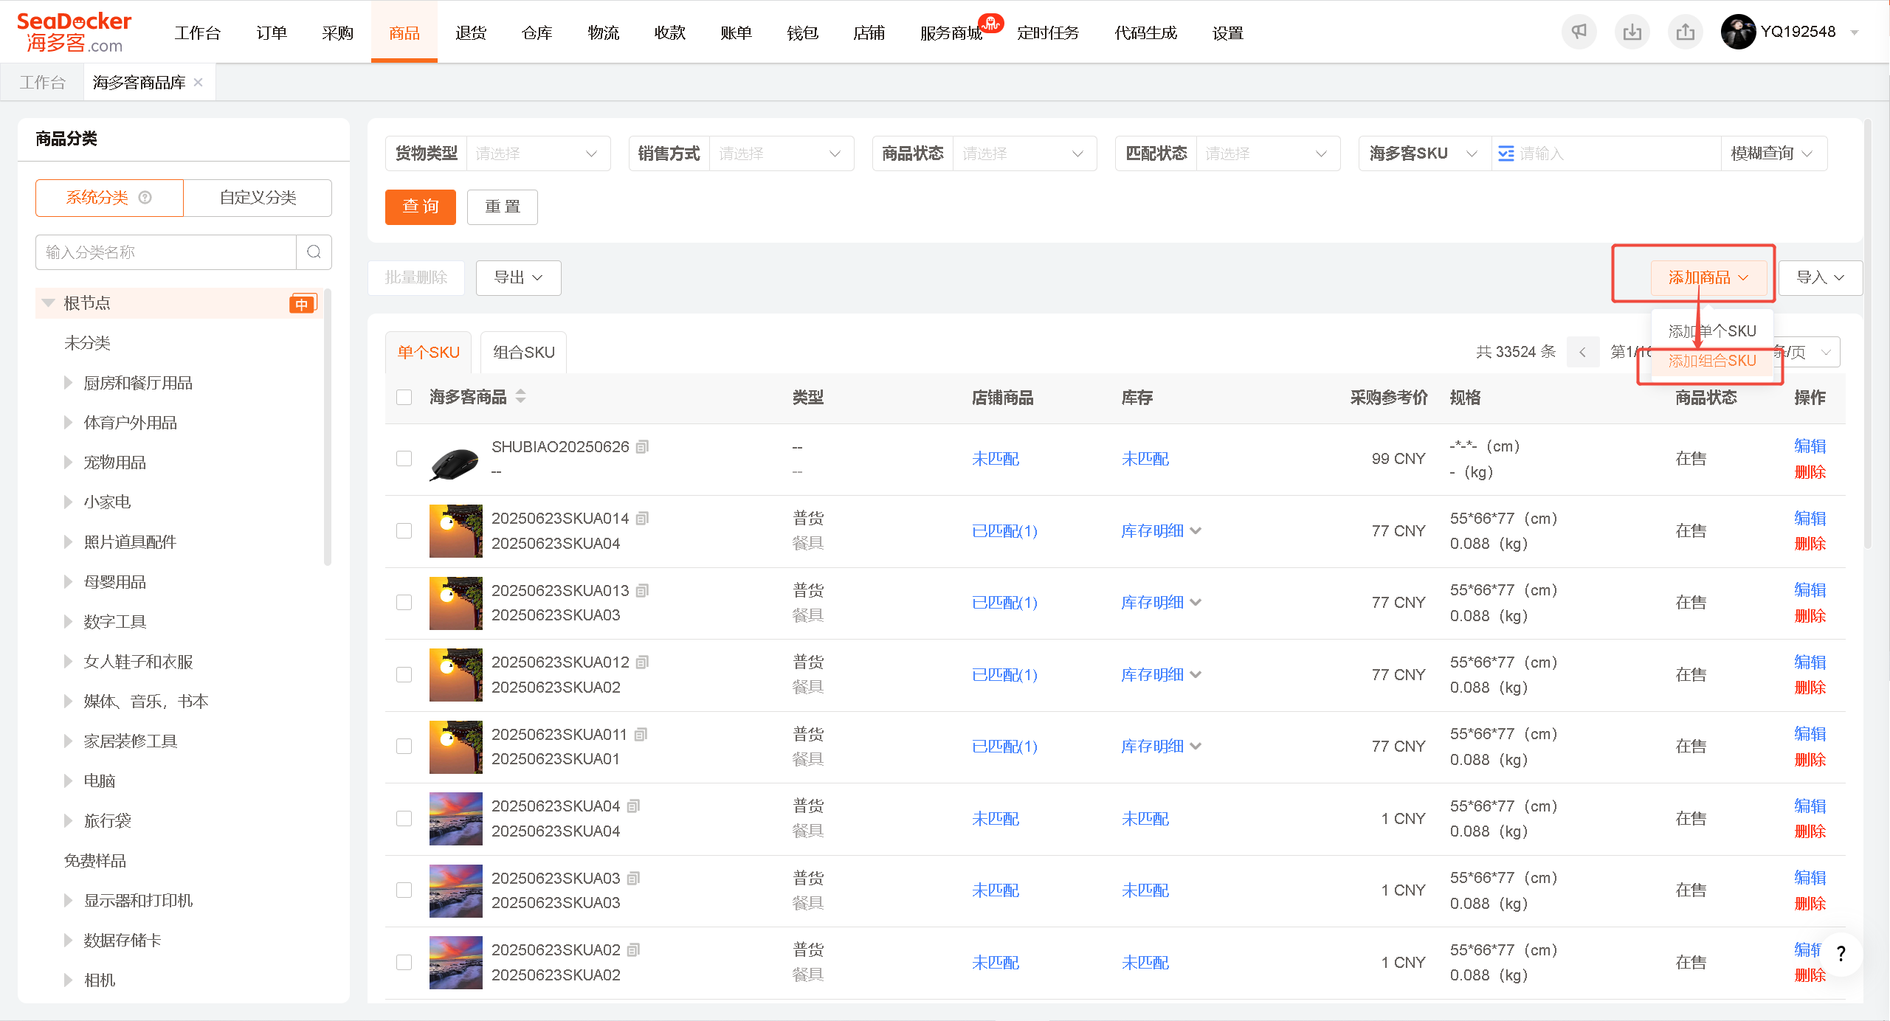Image resolution: width=1890 pixels, height=1021 pixels.
Task: Open the 商品状态 filter dropdown
Action: tap(1024, 153)
